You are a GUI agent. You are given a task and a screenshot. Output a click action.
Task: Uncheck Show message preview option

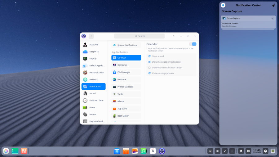(x=149, y=73)
